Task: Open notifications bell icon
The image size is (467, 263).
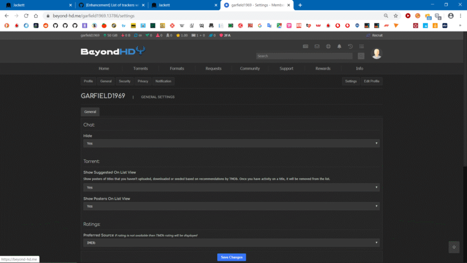Action: pos(339,46)
